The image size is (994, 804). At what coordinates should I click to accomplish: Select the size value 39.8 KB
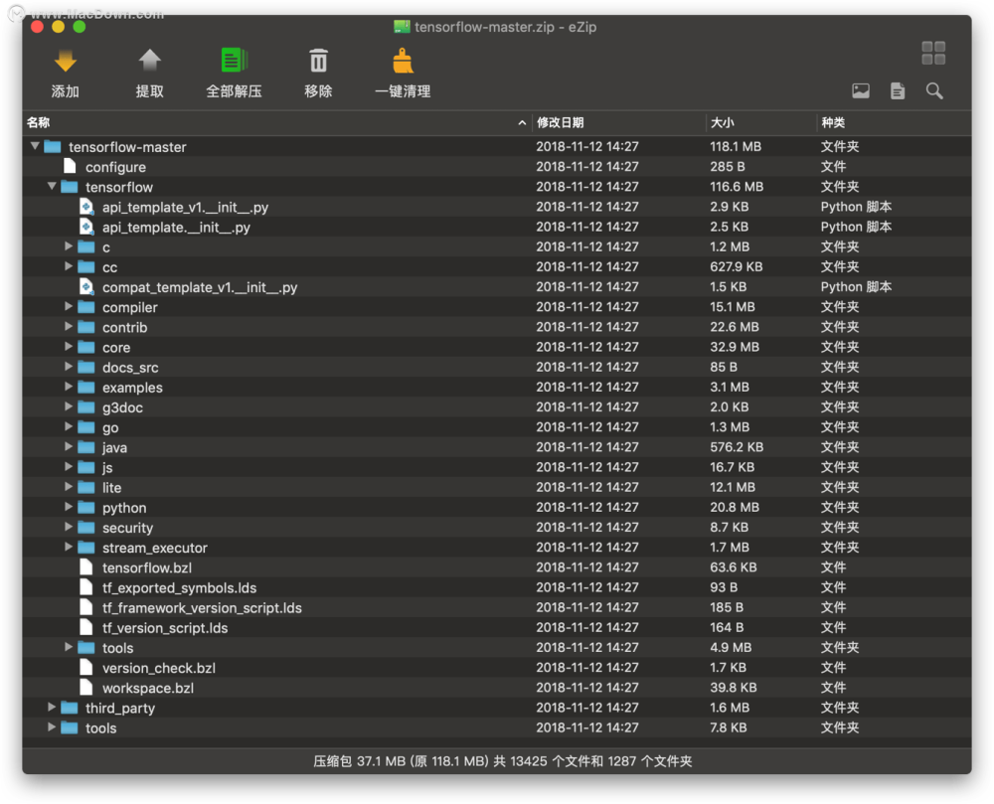pyautogui.click(x=734, y=688)
